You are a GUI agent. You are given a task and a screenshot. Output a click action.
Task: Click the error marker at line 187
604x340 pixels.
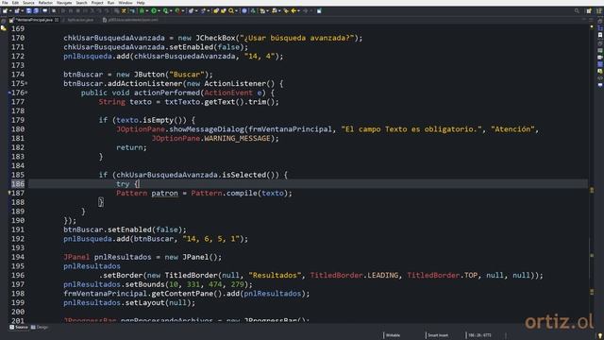point(9,193)
